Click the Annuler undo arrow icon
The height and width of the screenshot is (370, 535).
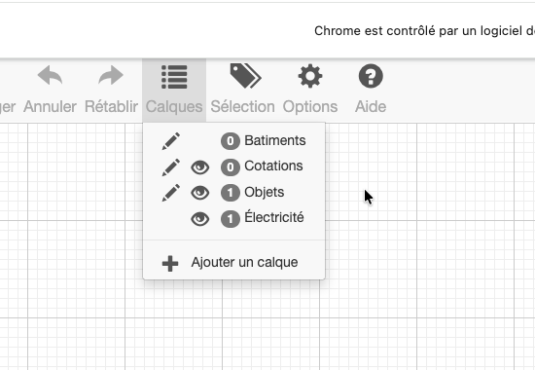click(50, 75)
